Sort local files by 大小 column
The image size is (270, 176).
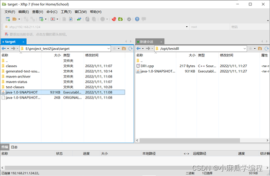[52, 55]
